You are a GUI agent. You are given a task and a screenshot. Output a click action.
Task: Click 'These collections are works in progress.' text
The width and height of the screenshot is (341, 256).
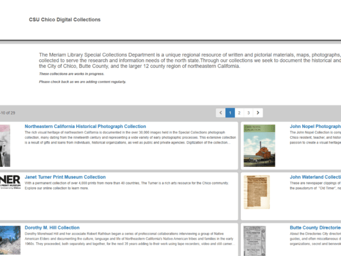click(71, 74)
